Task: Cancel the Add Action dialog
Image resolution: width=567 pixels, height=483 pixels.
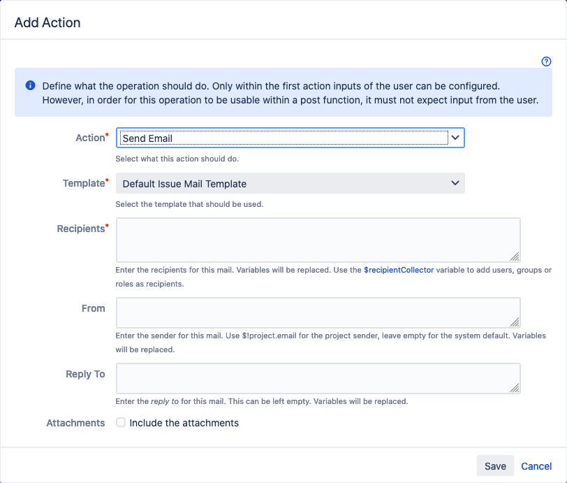Action: pos(536,466)
